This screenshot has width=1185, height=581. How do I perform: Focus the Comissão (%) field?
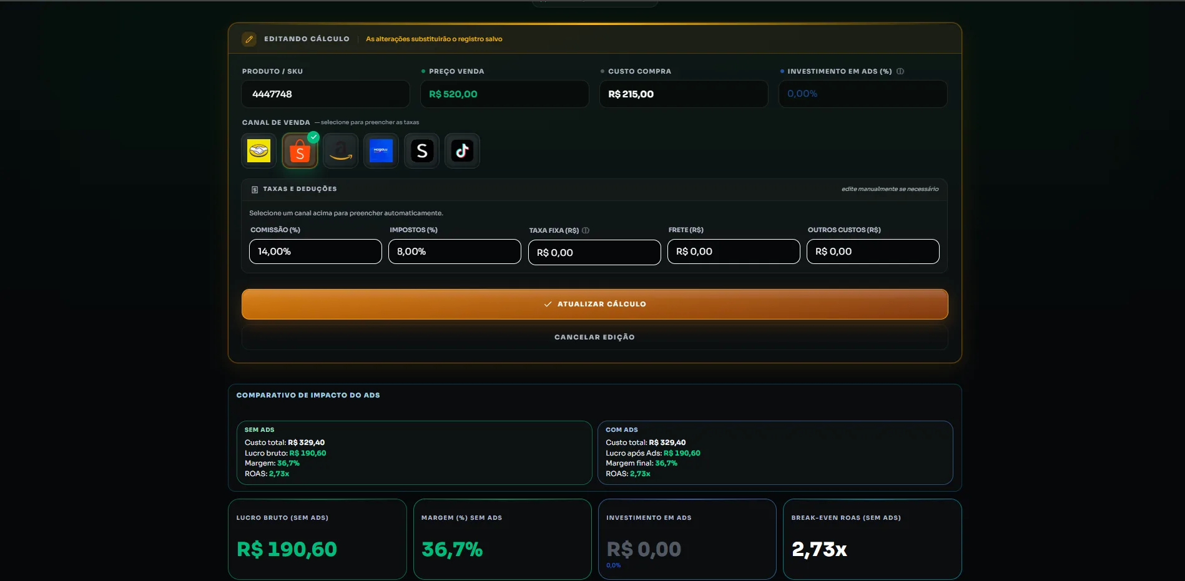pos(315,251)
